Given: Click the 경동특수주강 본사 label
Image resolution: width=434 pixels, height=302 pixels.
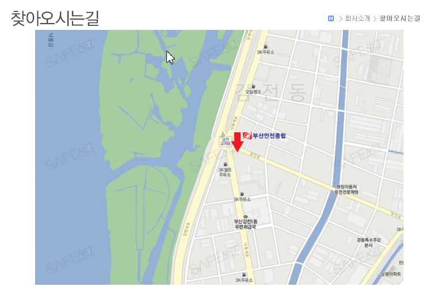Looking at the screenshot, I should click(368, 243).
